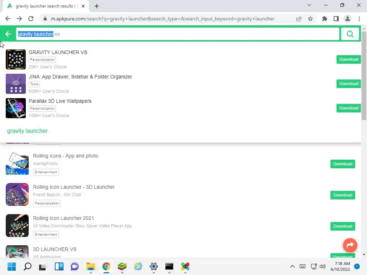Download Rolling Icon Launcher - 3D Launcher
The height and width of the screenshot is (275, 367).
pos(343,195)
